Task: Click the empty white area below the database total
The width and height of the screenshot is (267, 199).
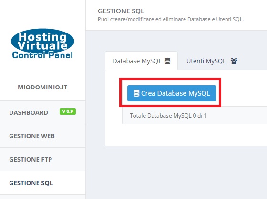Action: (x=186, y=135)
